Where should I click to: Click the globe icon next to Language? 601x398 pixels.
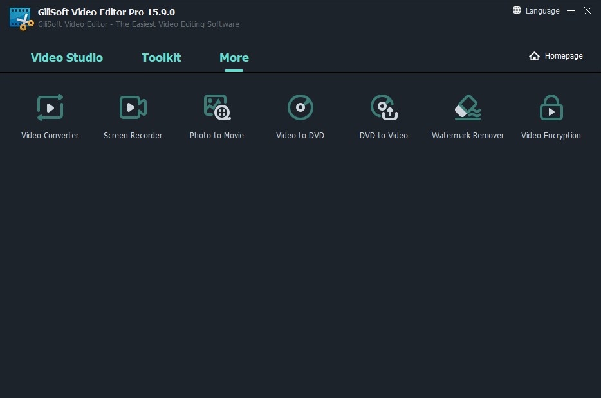[x=517, y=10]
